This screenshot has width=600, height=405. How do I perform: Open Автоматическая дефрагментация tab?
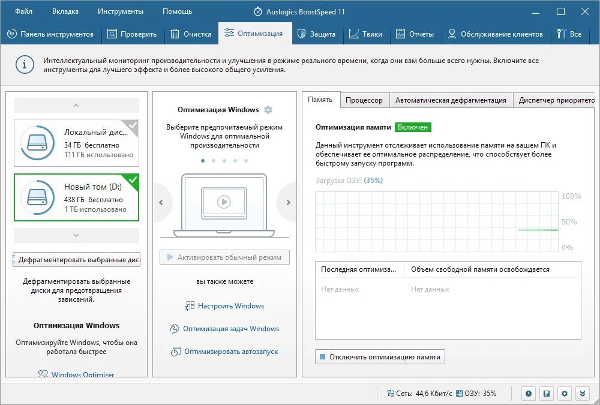(451, 100)
